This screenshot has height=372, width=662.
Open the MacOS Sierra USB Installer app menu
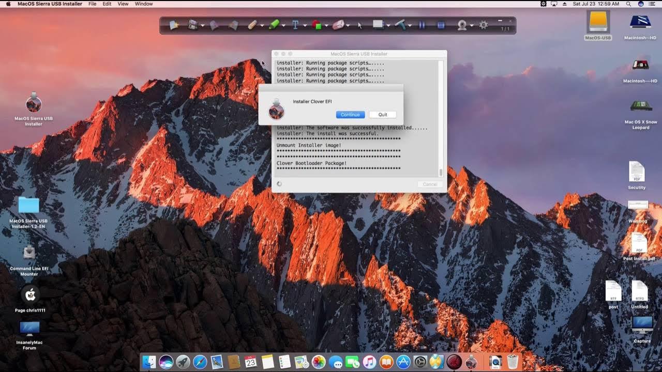click(x=50, y=4)
